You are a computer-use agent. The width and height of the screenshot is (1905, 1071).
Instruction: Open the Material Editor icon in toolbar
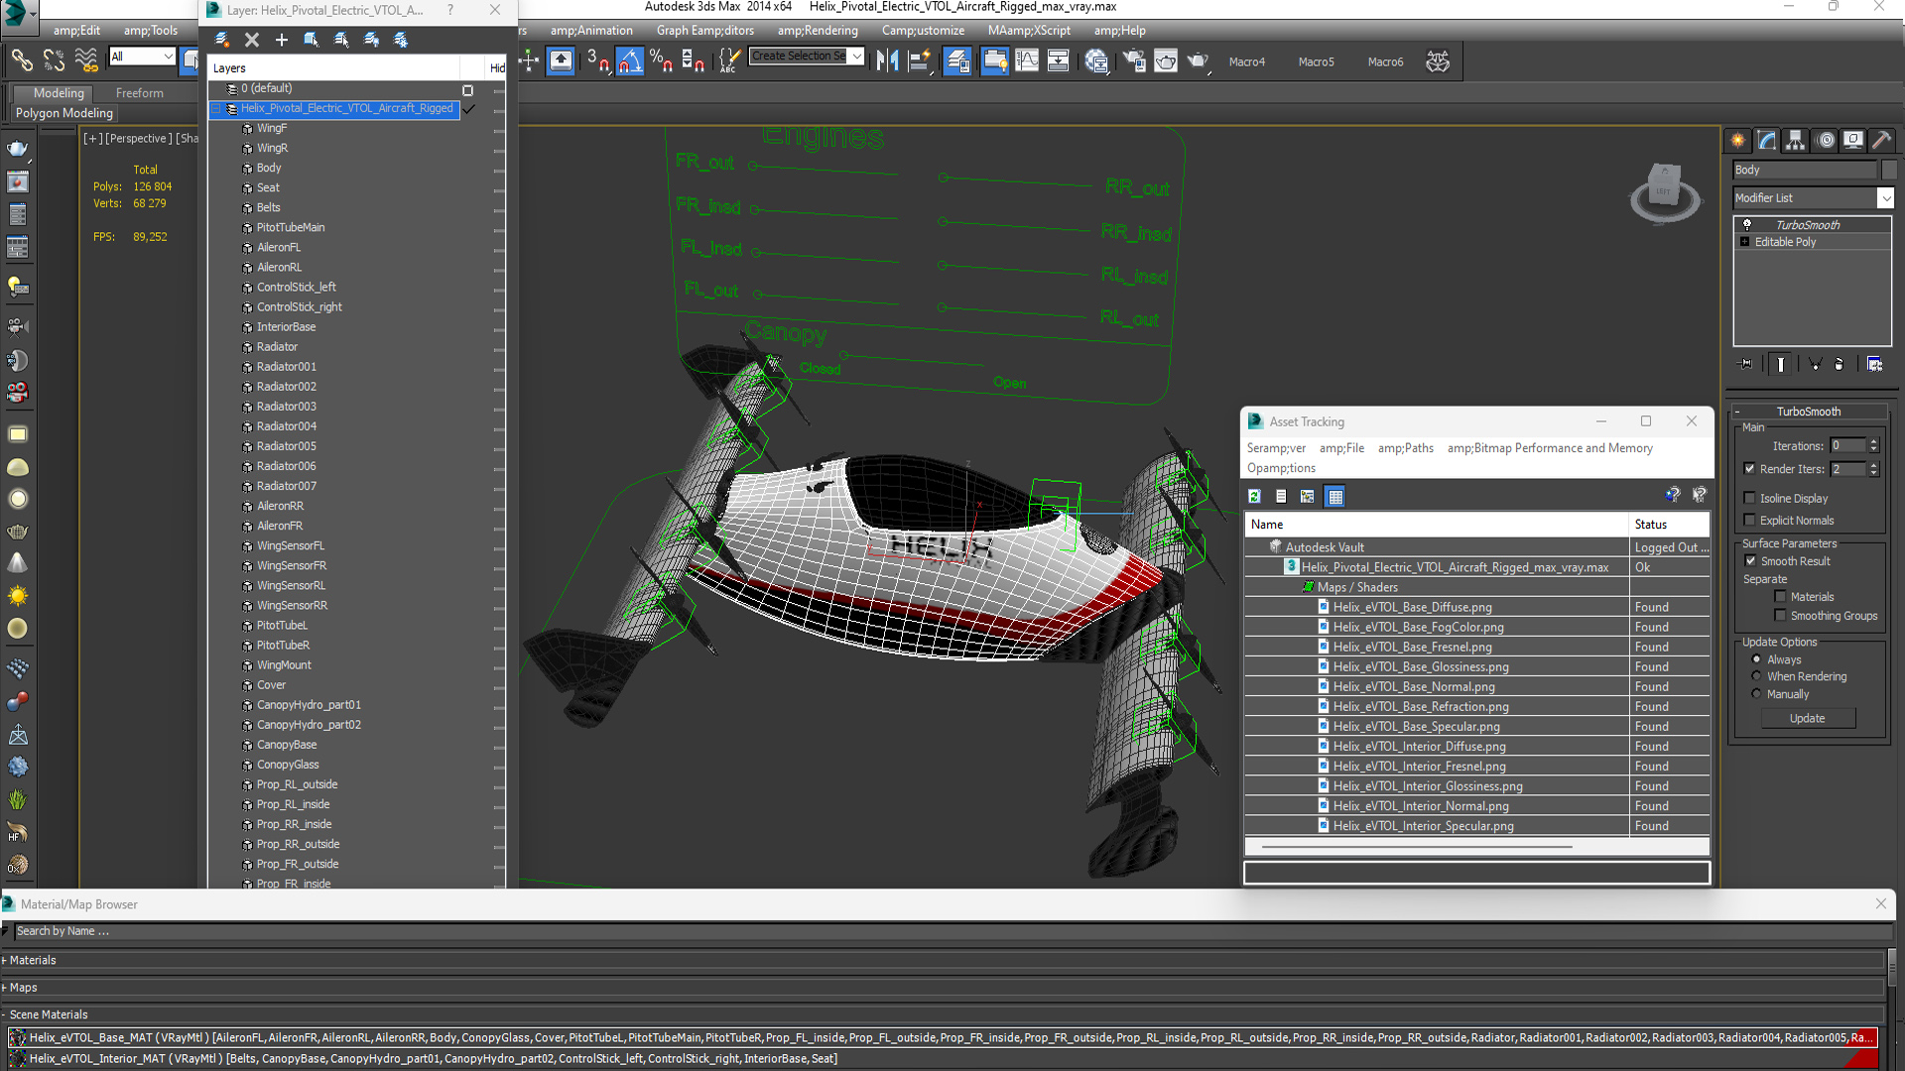coord(1096,61)
